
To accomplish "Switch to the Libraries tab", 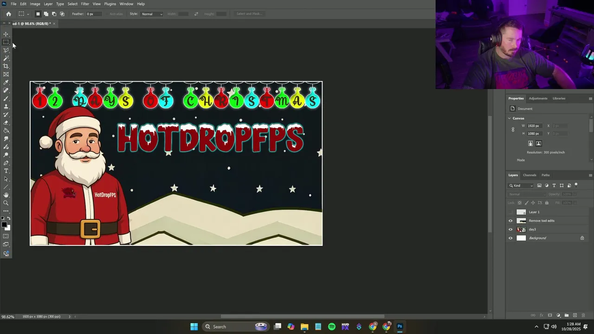I will click(559, 98).
